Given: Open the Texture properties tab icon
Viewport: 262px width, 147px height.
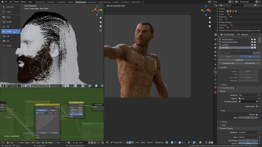Looking at the screenshot, I should (x=215, y=92).
